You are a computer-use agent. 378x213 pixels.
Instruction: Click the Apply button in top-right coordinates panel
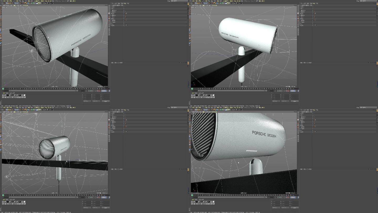click(295, 101)
